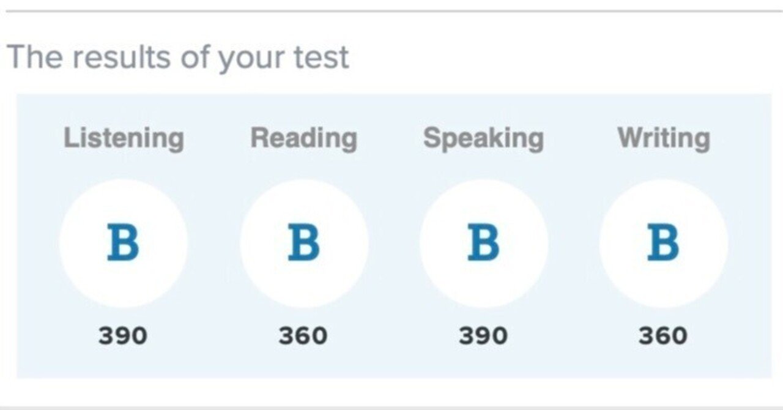
Task: Click the Reading score 360
Action: point(303,336)
